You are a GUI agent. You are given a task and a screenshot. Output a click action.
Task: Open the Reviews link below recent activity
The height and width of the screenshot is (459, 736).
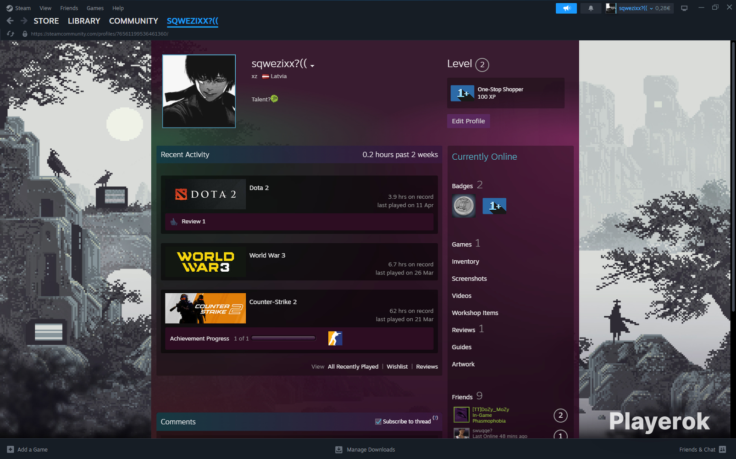point(427,367)
